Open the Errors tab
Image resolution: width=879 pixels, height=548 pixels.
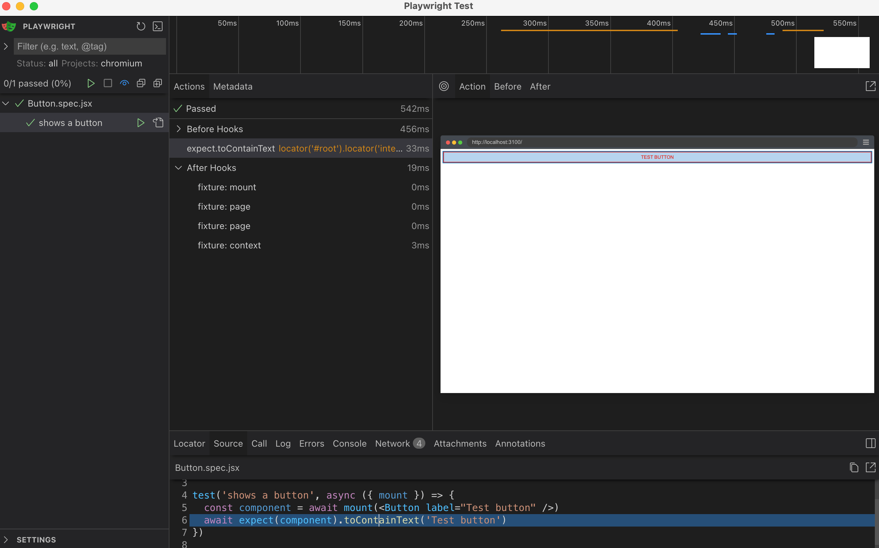pos(312,443)
